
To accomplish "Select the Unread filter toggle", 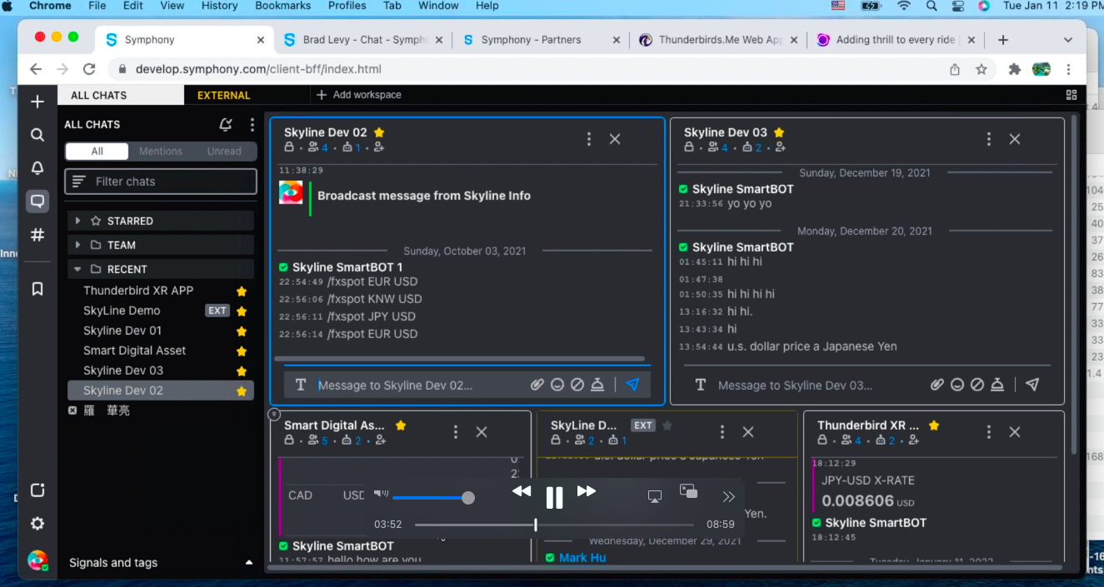I will pyautogui.click(x=224, y=152).
